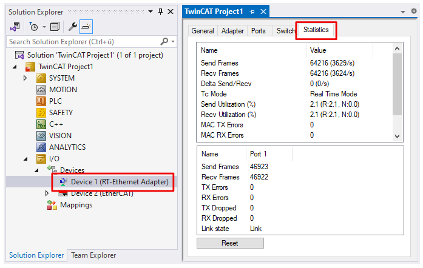Click the Collapse All icon

(55, 27)
